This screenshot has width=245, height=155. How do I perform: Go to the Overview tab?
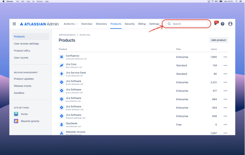click(x=87, y=24)
